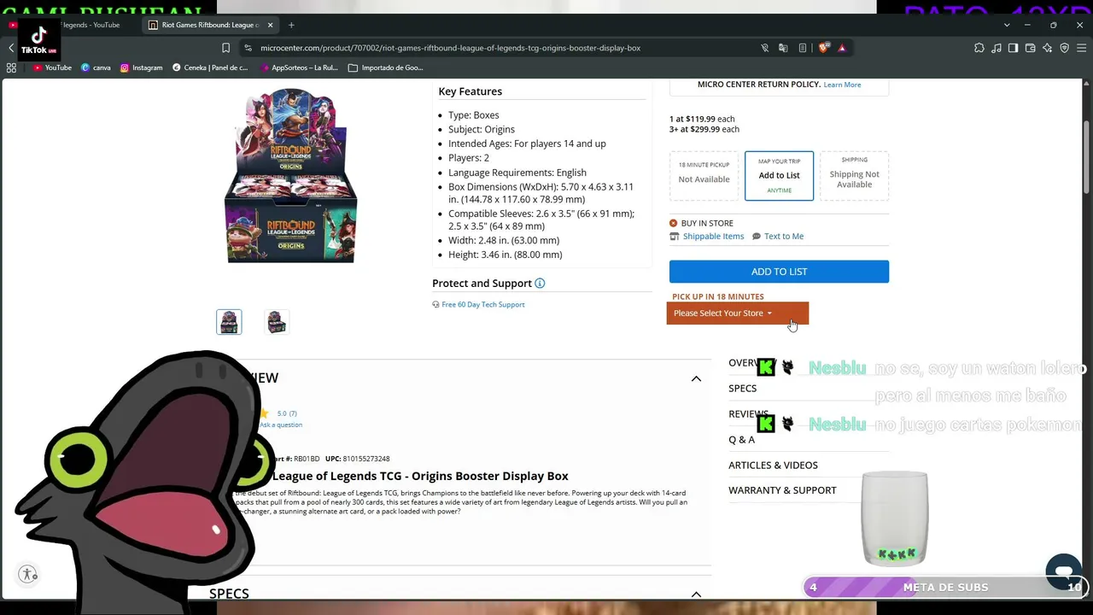Open the reader mode icon
The image size is (1093, 615).
tap(803, 48)
